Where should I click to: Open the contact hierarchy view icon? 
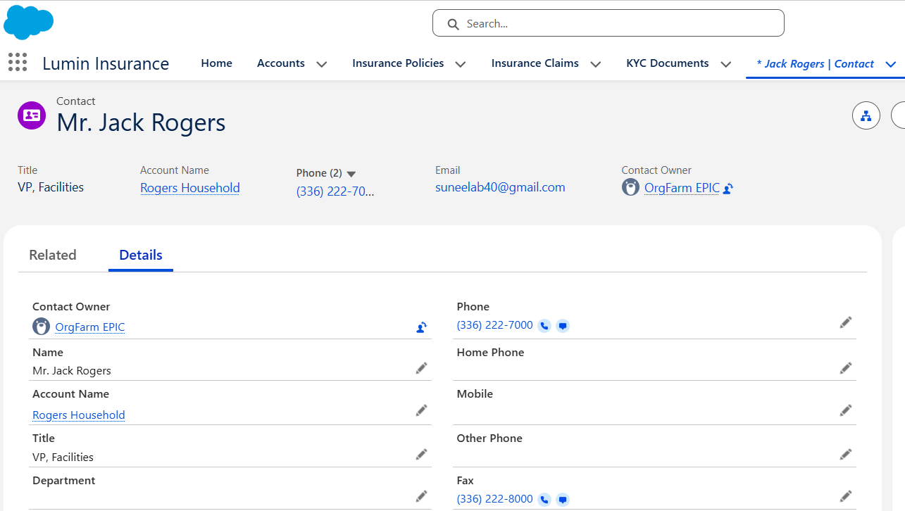tap(866, 115)
